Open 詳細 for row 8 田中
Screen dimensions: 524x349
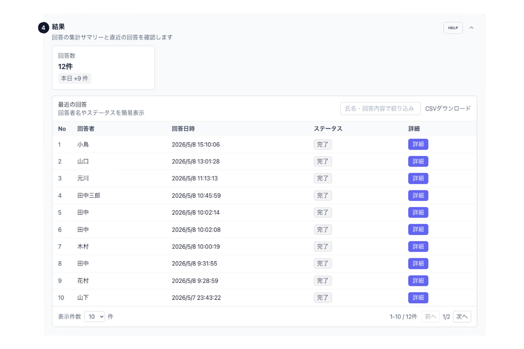418,263
